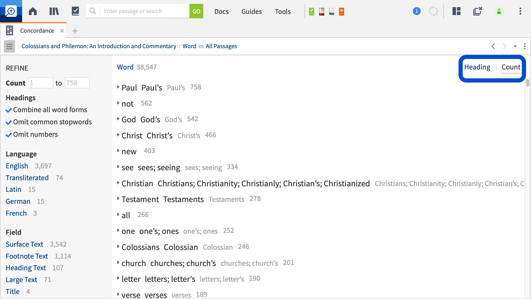The width and height of the screenshot is (531, 299).
Task: Expand the Christ concordance entry
Action: pos(118,135)
